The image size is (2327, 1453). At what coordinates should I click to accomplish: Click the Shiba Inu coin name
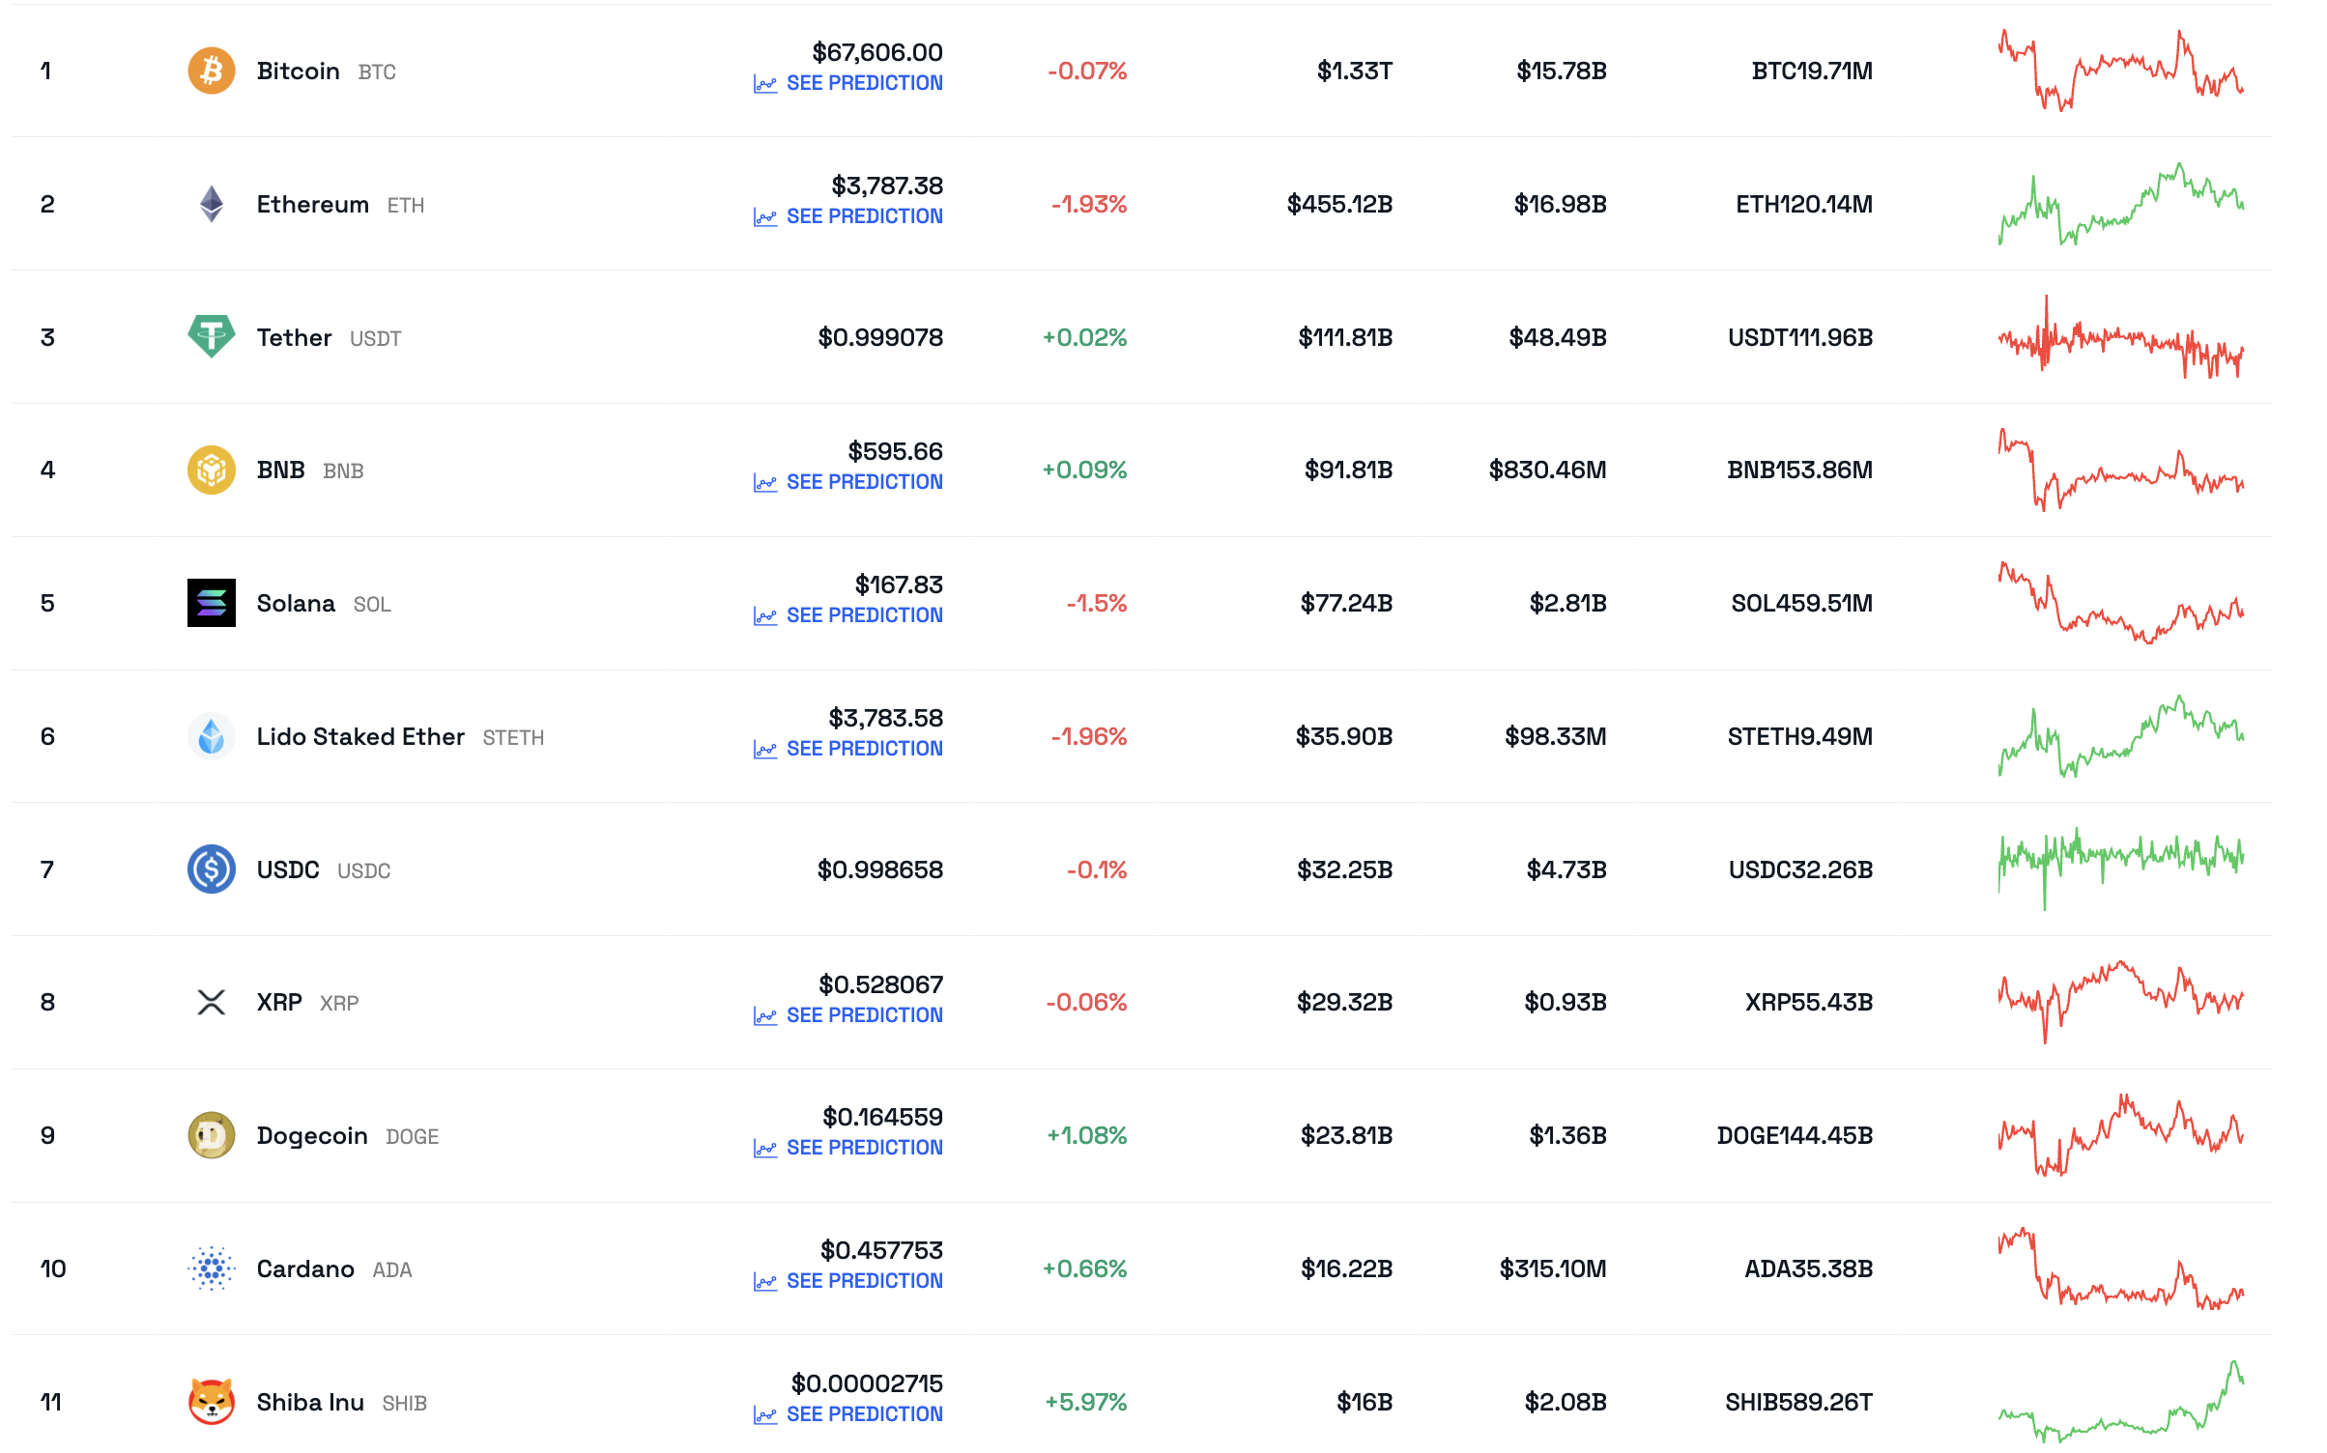[310, 1402]
